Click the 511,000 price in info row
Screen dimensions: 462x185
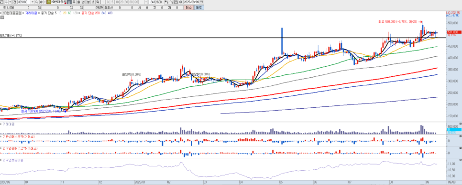(x=9, y=8)
